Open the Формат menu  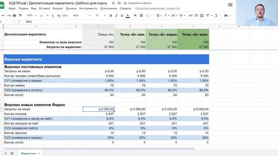[x=58, y=8]
